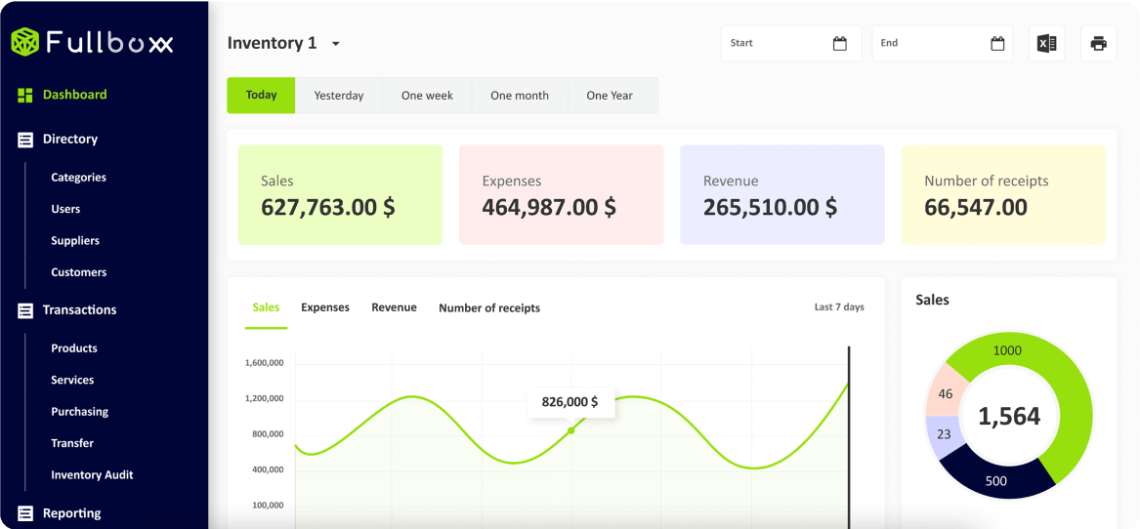Go to Categories in sidebar

[78, 178]
